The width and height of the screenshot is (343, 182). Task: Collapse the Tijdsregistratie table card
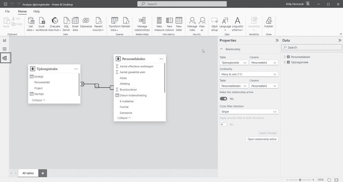coord(38,100)
